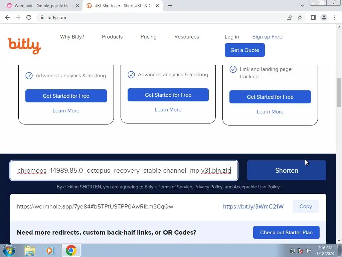Go to the Pricing page
342x257 pixels.
[x=148, y=37]
